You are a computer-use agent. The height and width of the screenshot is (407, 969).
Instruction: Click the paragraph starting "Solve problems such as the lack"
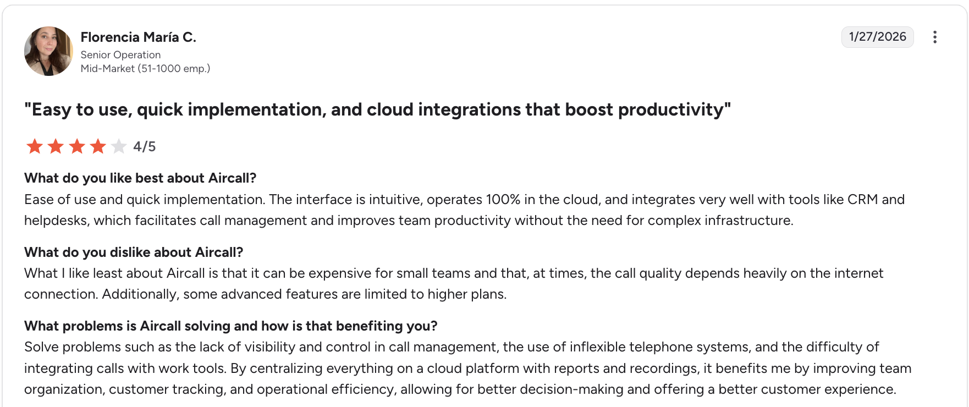tap(468, 368)
